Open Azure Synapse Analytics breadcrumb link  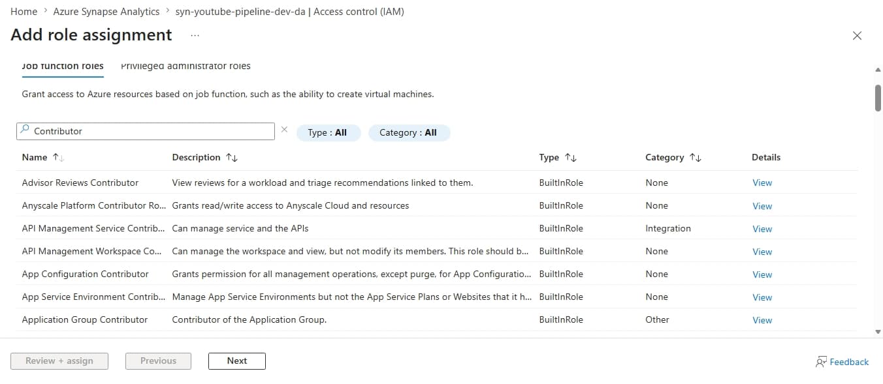pos(108,11)
